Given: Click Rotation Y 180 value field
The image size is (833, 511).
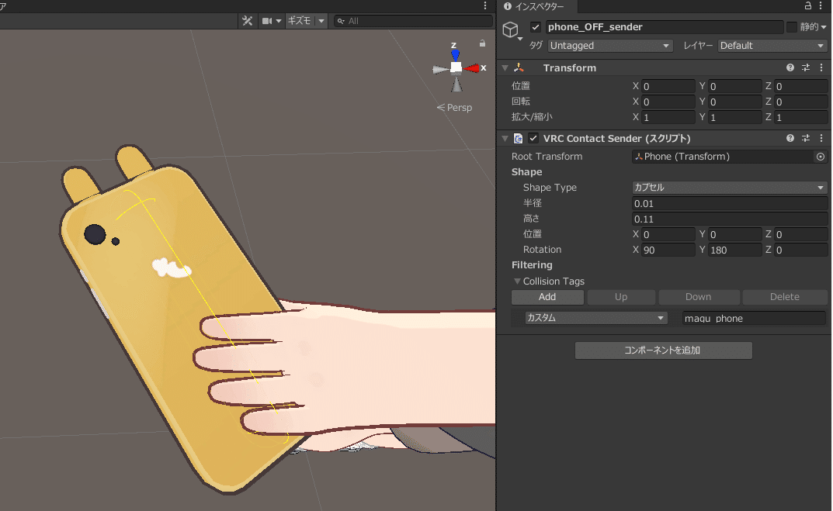Looking at the screenshot, I should [734, 250].
